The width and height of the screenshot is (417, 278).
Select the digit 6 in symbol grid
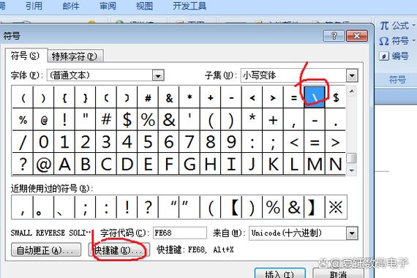(x=169, y=142)
